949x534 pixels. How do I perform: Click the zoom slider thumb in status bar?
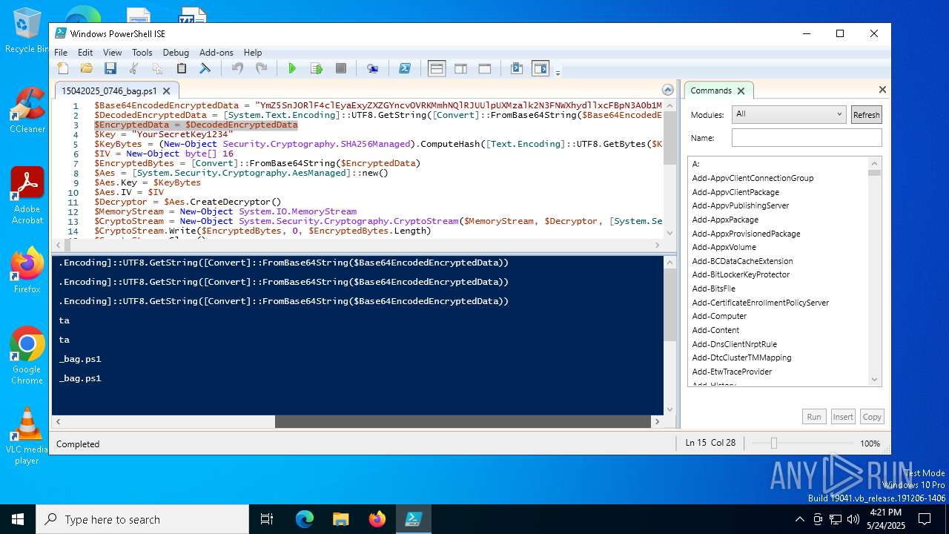(773, 443)
